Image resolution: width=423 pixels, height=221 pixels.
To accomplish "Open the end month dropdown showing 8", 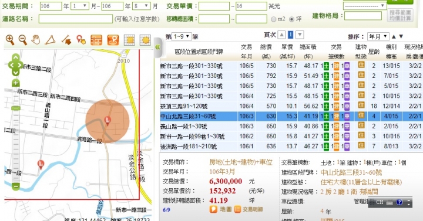I will point(142,6).
